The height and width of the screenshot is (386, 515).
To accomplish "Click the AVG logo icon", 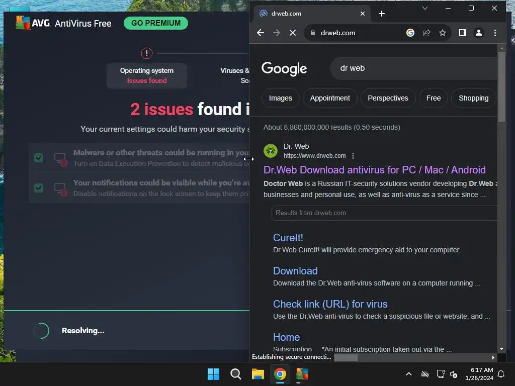I will (23, 23).
